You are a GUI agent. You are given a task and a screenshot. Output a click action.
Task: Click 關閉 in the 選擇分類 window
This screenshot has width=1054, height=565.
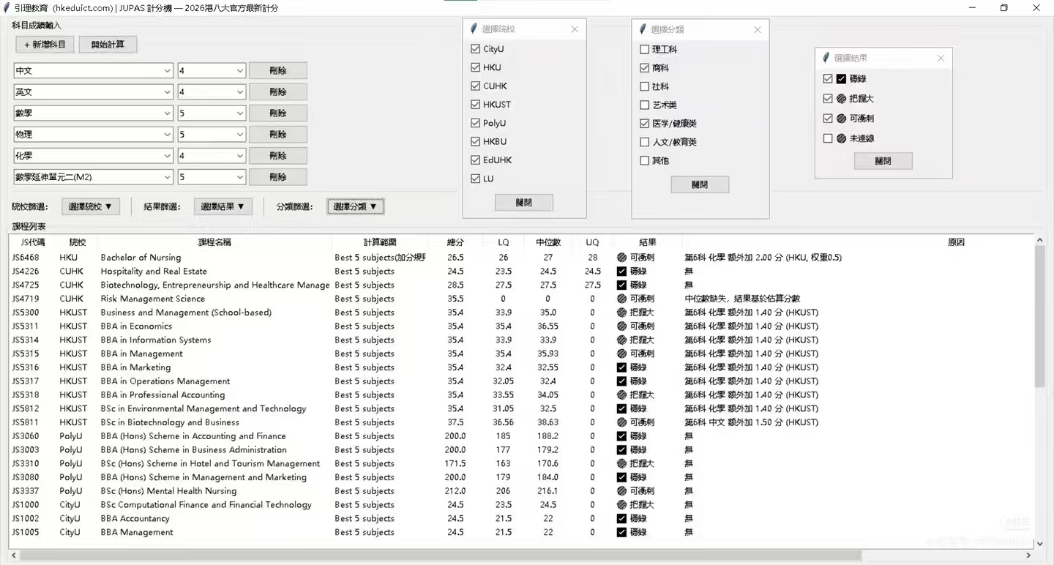pos(700,185)
